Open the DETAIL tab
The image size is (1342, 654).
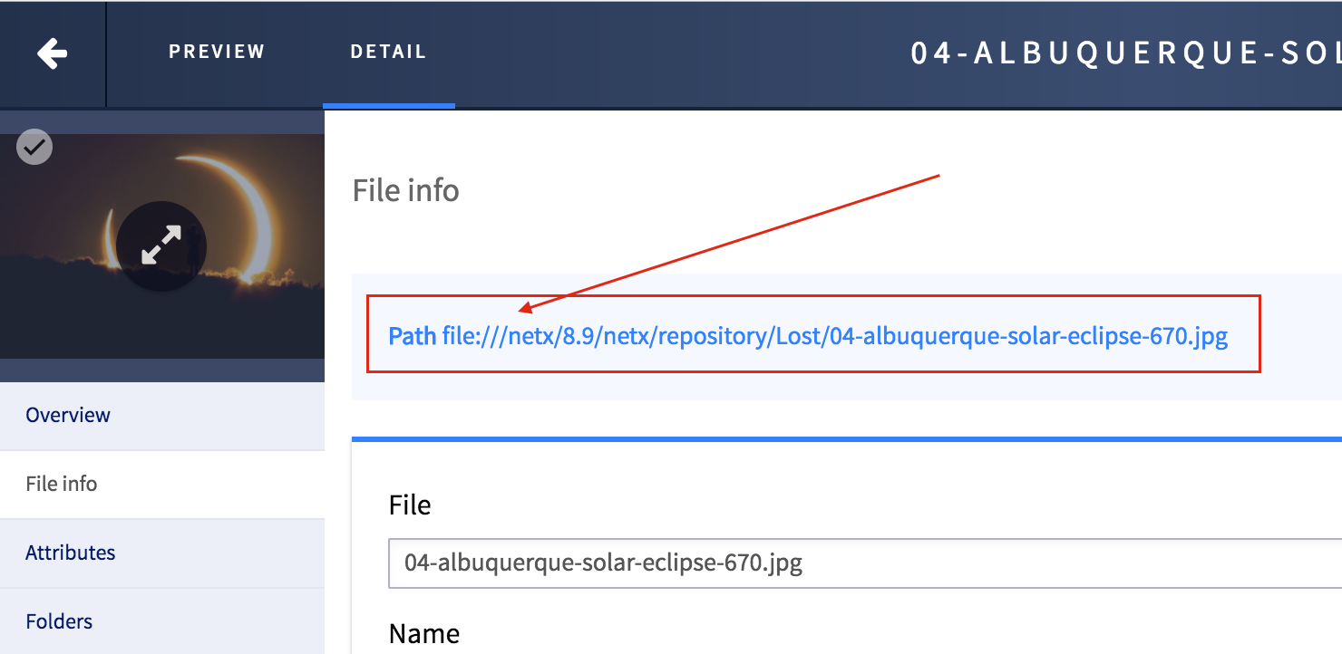pyautogui.click(x=388, y=52)
